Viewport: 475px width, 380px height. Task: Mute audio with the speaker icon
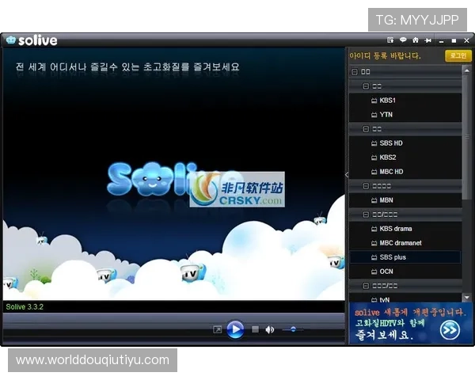(270, 329)
